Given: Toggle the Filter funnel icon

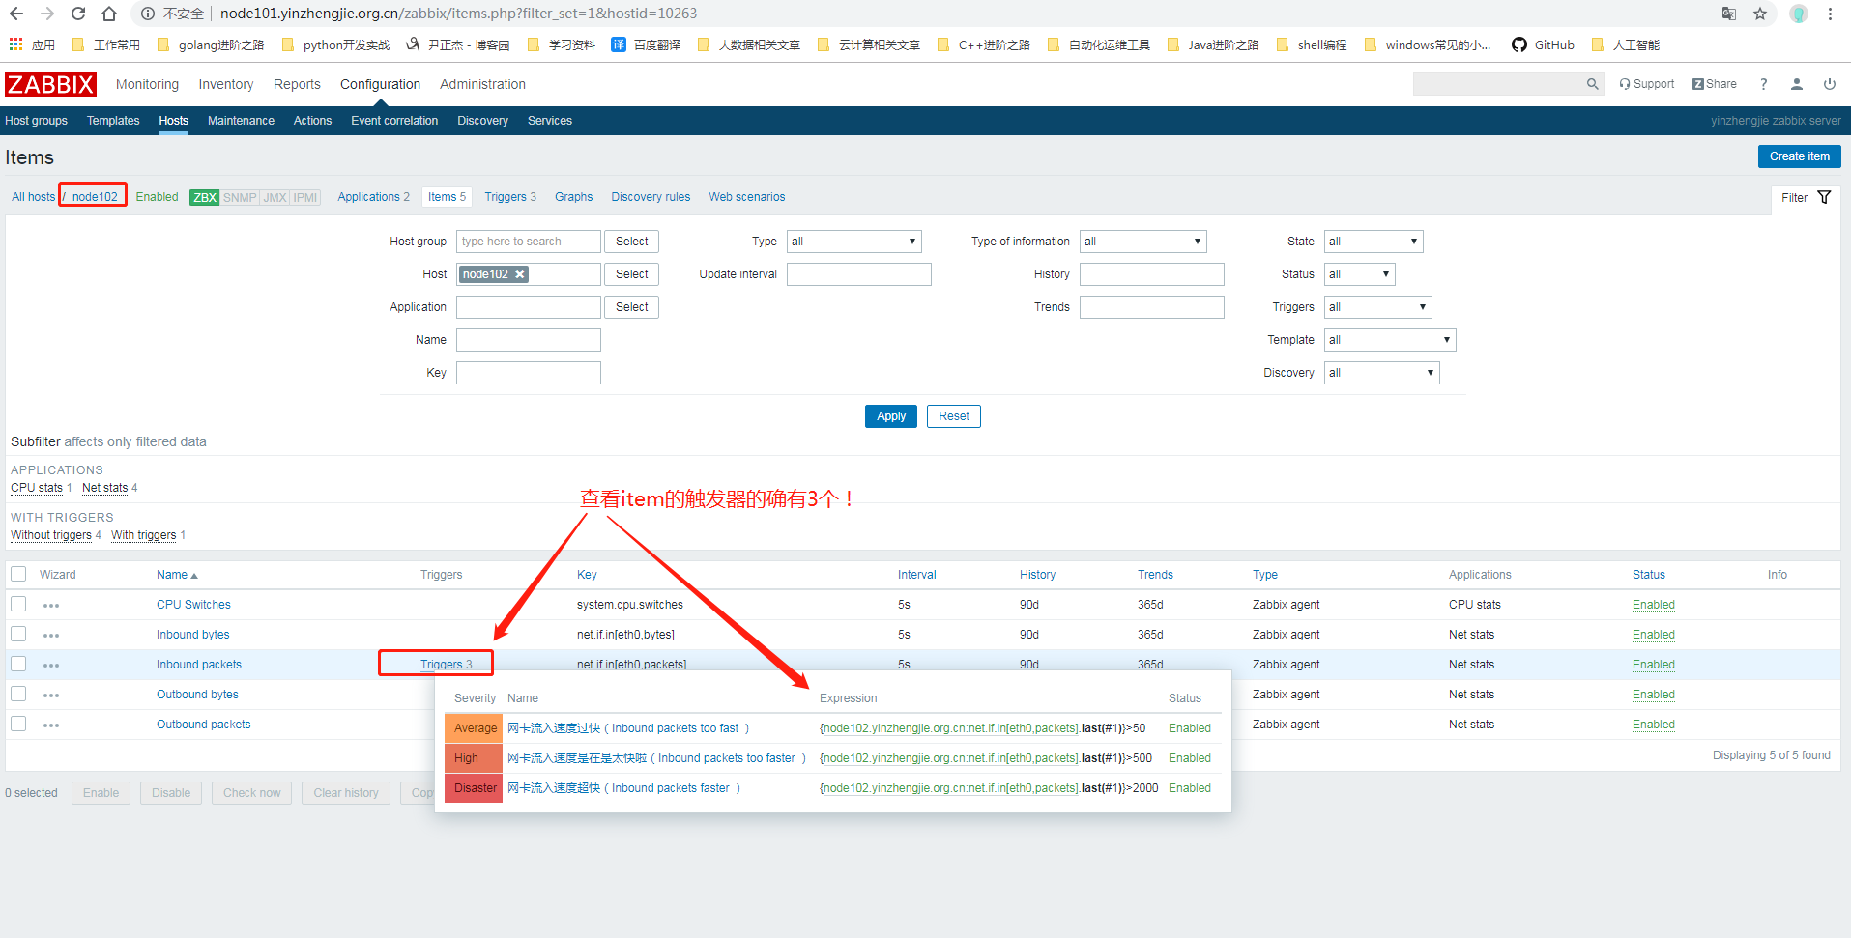Looking at the screenshot, I should tap(1824, 197).
